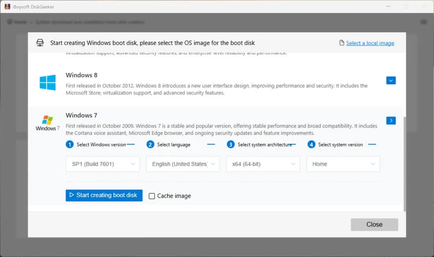434x257 pixels.
Task: Click the boot disk icon in the header
Action: point(40,42)
